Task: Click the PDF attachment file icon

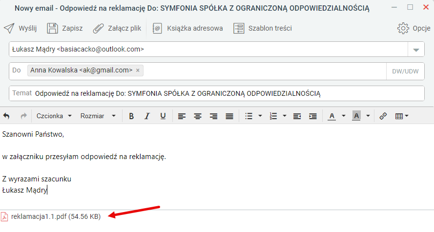Action: [4, 216]
